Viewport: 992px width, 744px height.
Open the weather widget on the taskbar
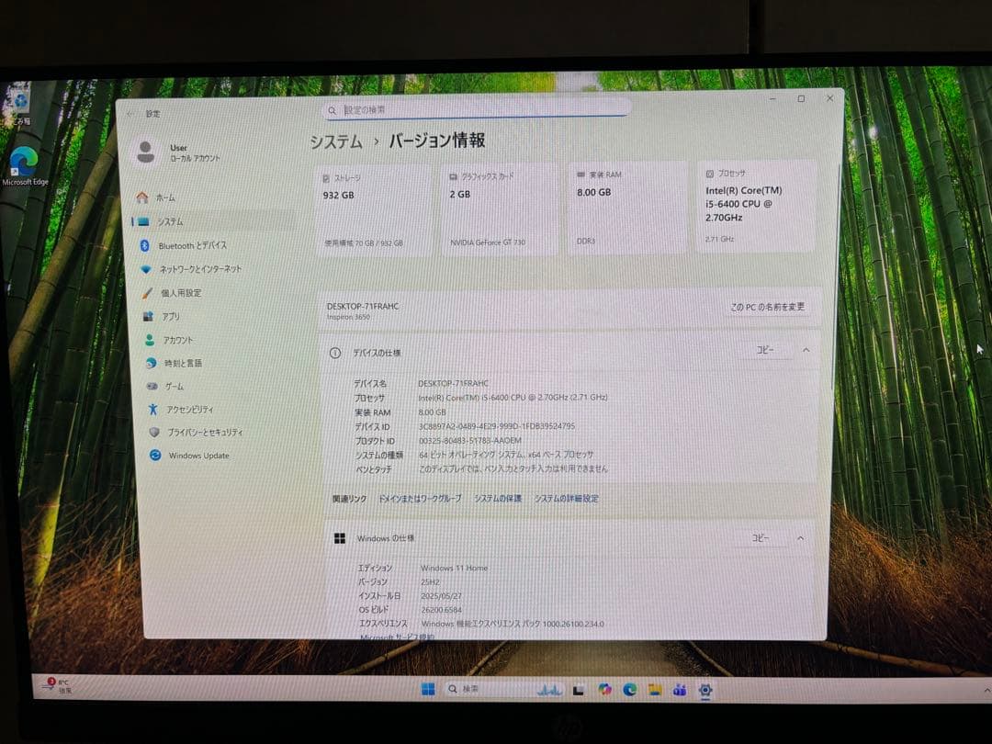58,686
